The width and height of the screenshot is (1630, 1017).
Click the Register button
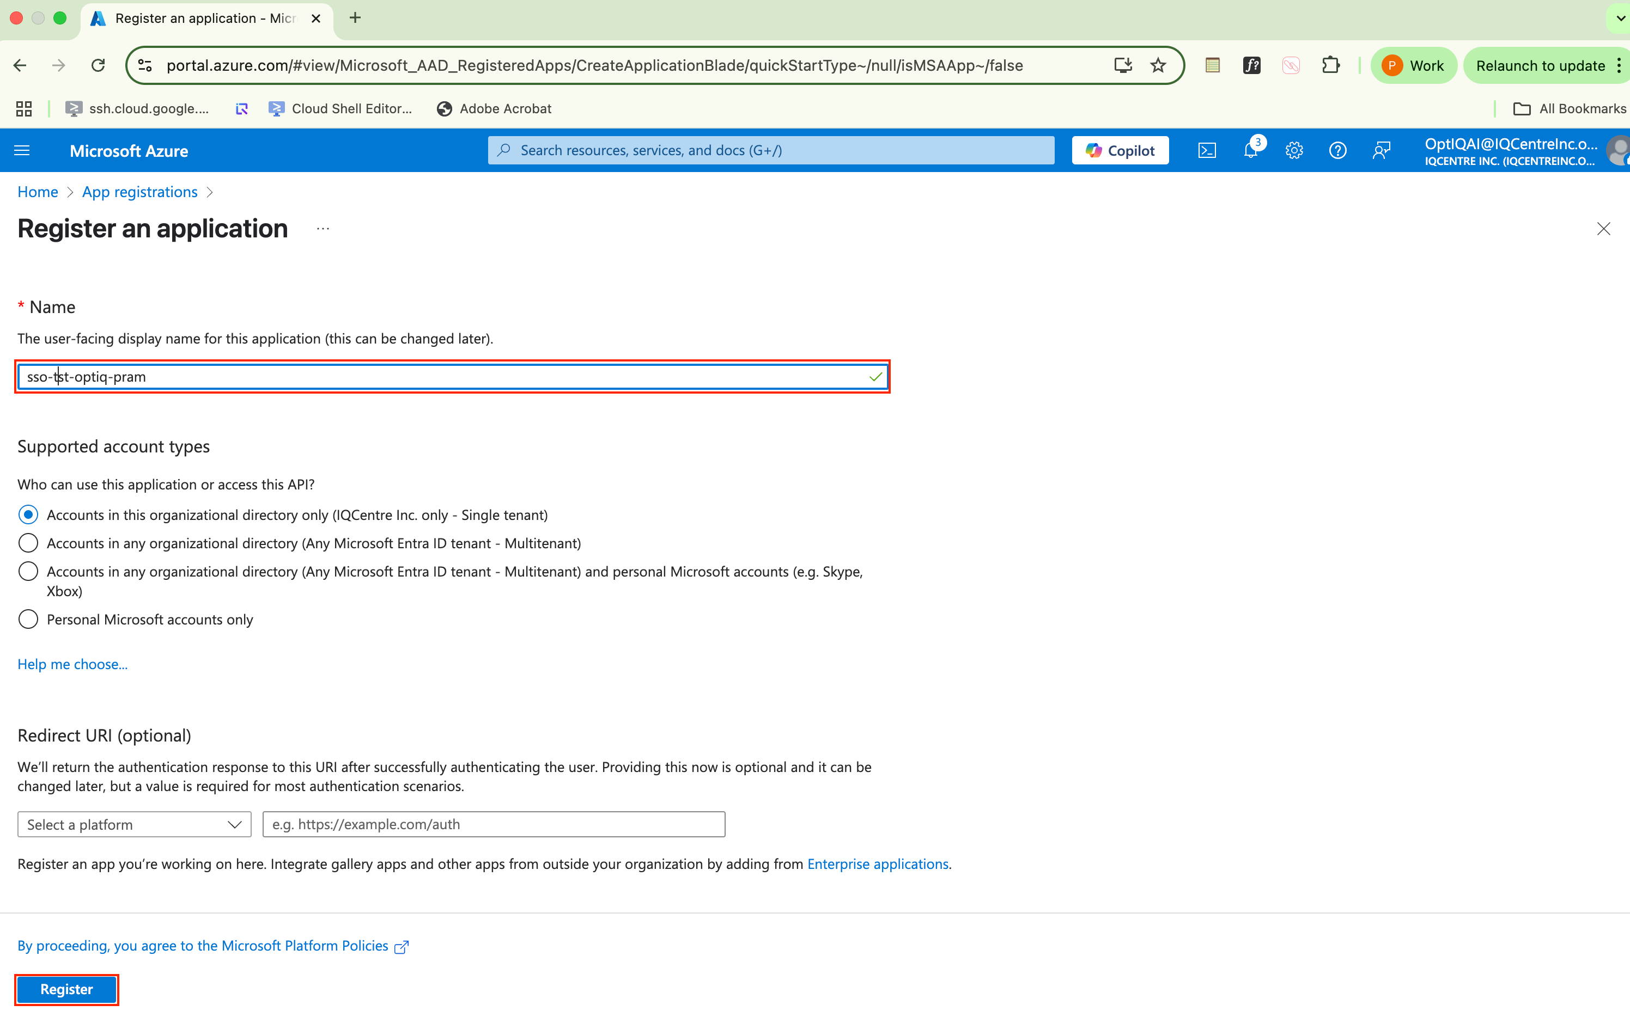click(66, 989)
